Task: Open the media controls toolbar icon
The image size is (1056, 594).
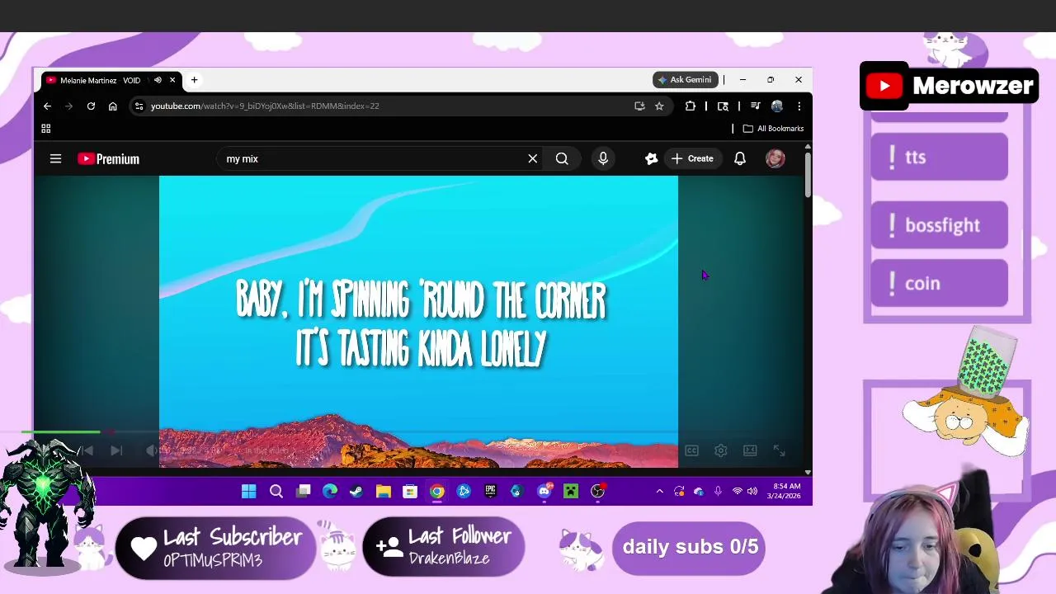Action: click(755, 106)
